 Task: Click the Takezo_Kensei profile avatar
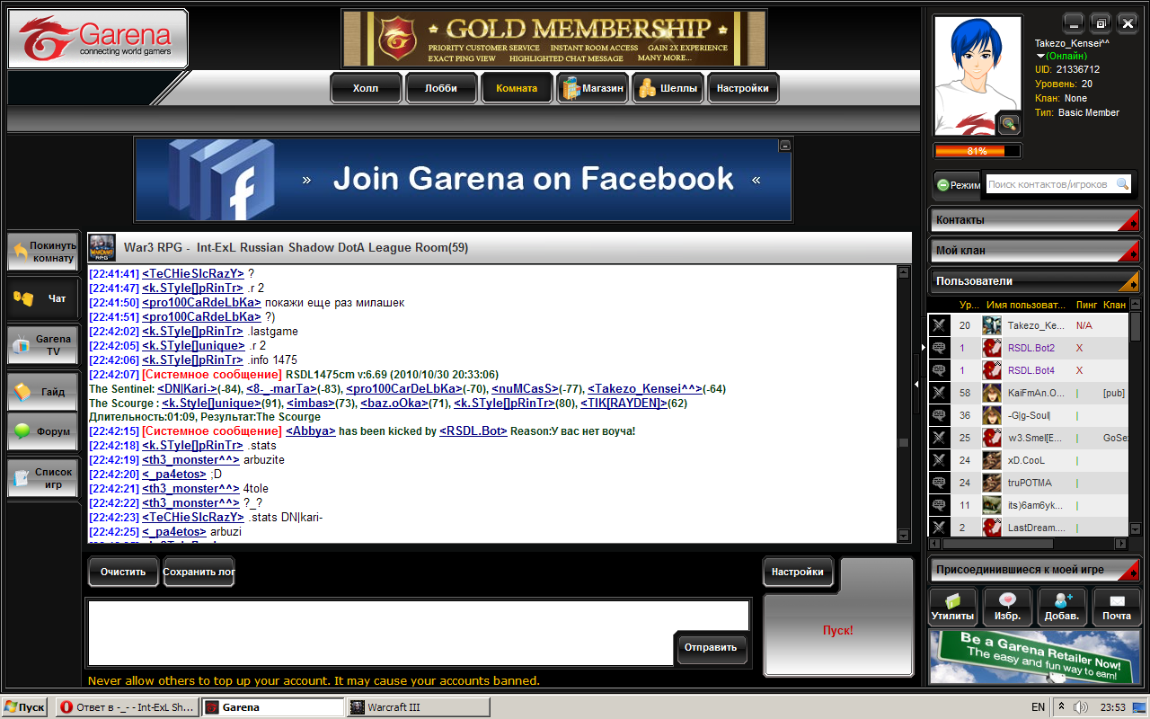tap(977, 75)
